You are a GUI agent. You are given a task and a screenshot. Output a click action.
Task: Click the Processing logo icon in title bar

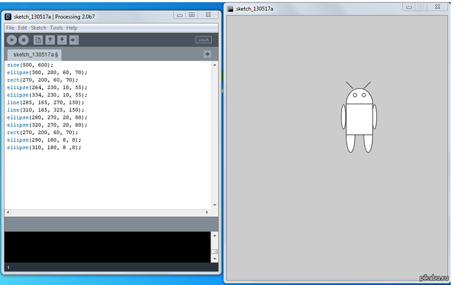8,17
